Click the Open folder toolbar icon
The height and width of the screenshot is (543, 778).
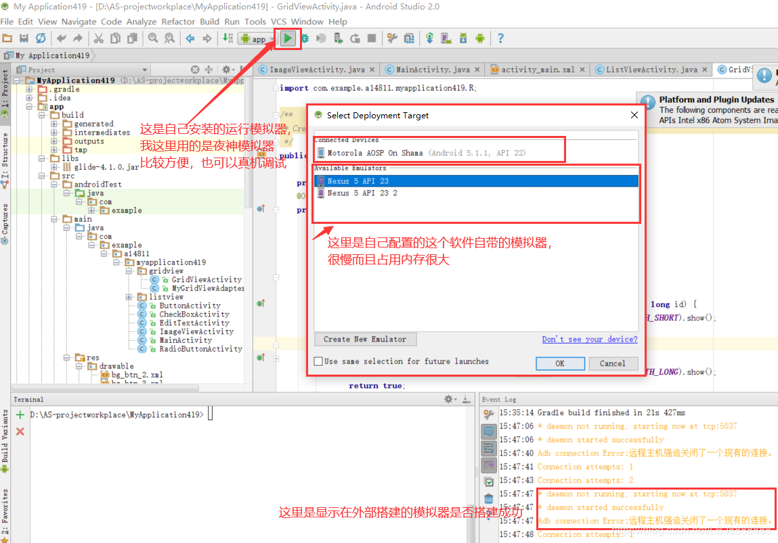tap(7, 38)
